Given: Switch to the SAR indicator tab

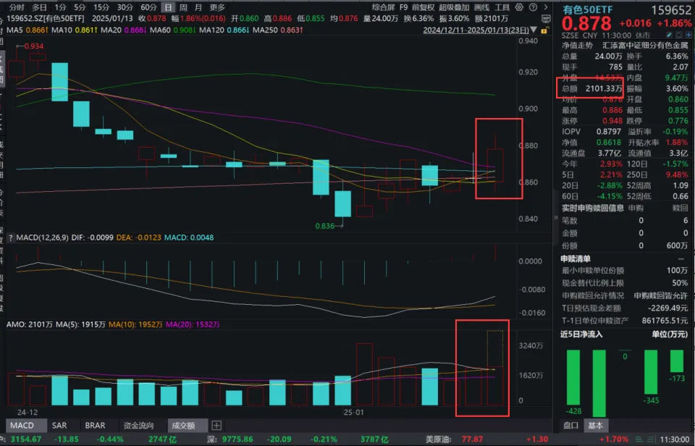Looking at the screenshot, I should tap(59, 426).
